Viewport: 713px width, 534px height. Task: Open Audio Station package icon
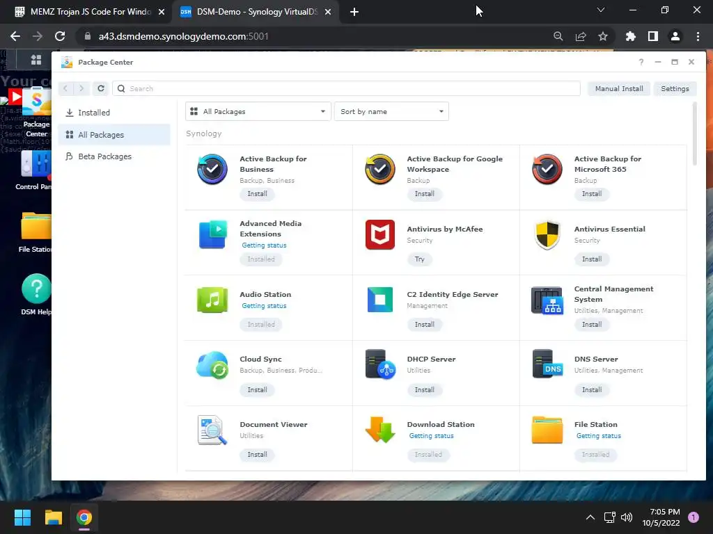point(212,300)
